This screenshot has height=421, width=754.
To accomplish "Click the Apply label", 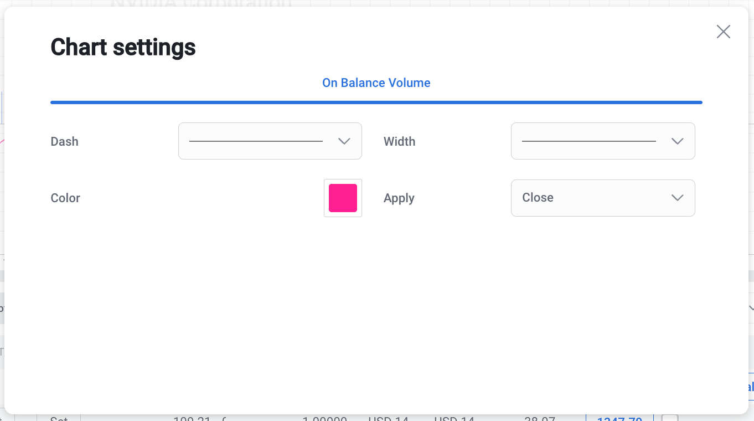I will pos(399,198).
